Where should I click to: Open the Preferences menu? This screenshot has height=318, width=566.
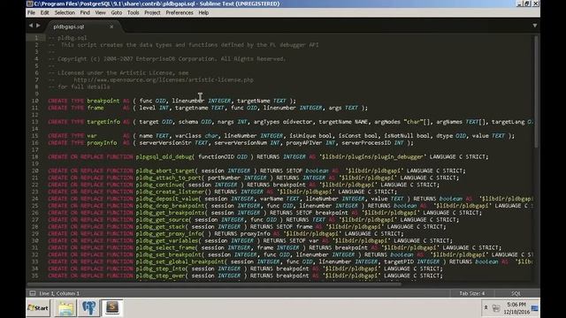(x=180, y=12)
